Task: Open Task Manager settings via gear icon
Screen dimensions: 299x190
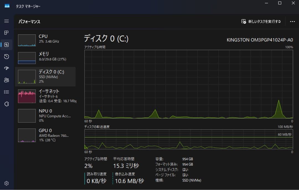Action: pyautogui.click(x=7, y=183)
